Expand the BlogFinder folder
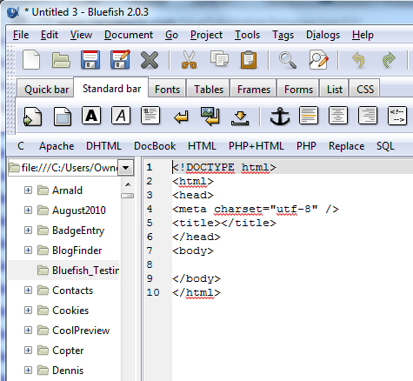Image resolution: width=413 pixels, height=381 pixels. [x=28, y=250]
